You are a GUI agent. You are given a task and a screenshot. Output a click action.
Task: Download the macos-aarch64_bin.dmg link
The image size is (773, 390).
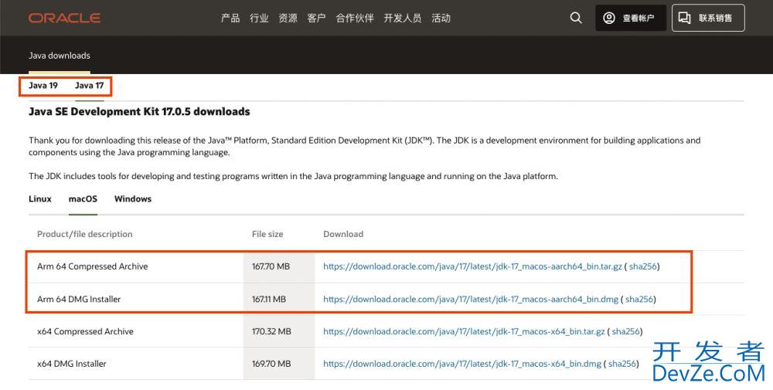[471, 299]
